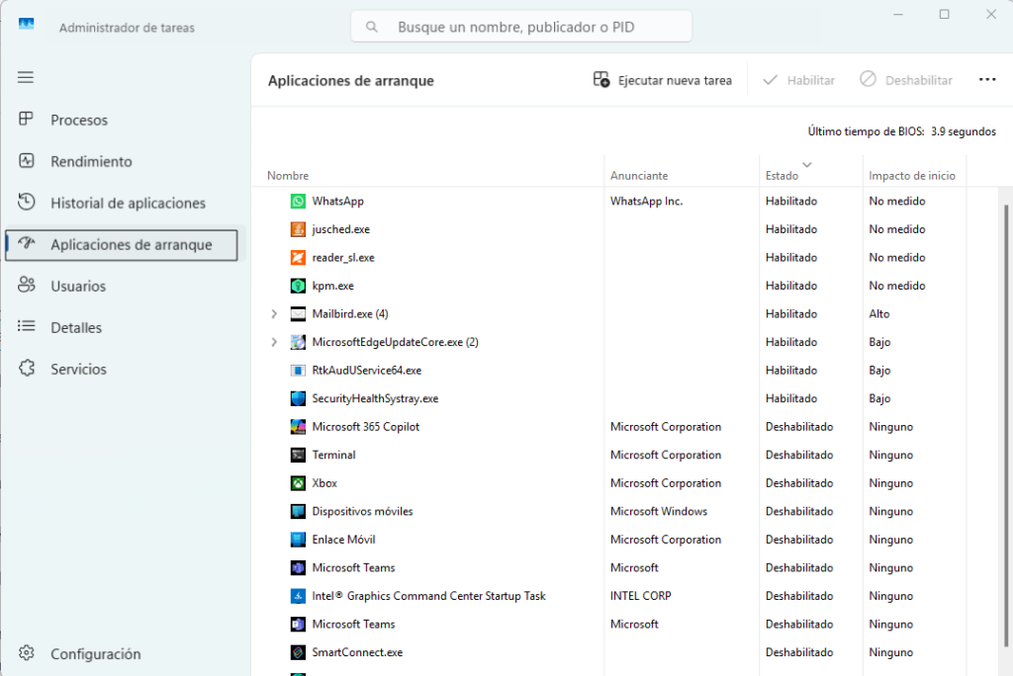Open Historial de aplicaciones
This screenshot has height=676, width=1013.
coord(25,203)
